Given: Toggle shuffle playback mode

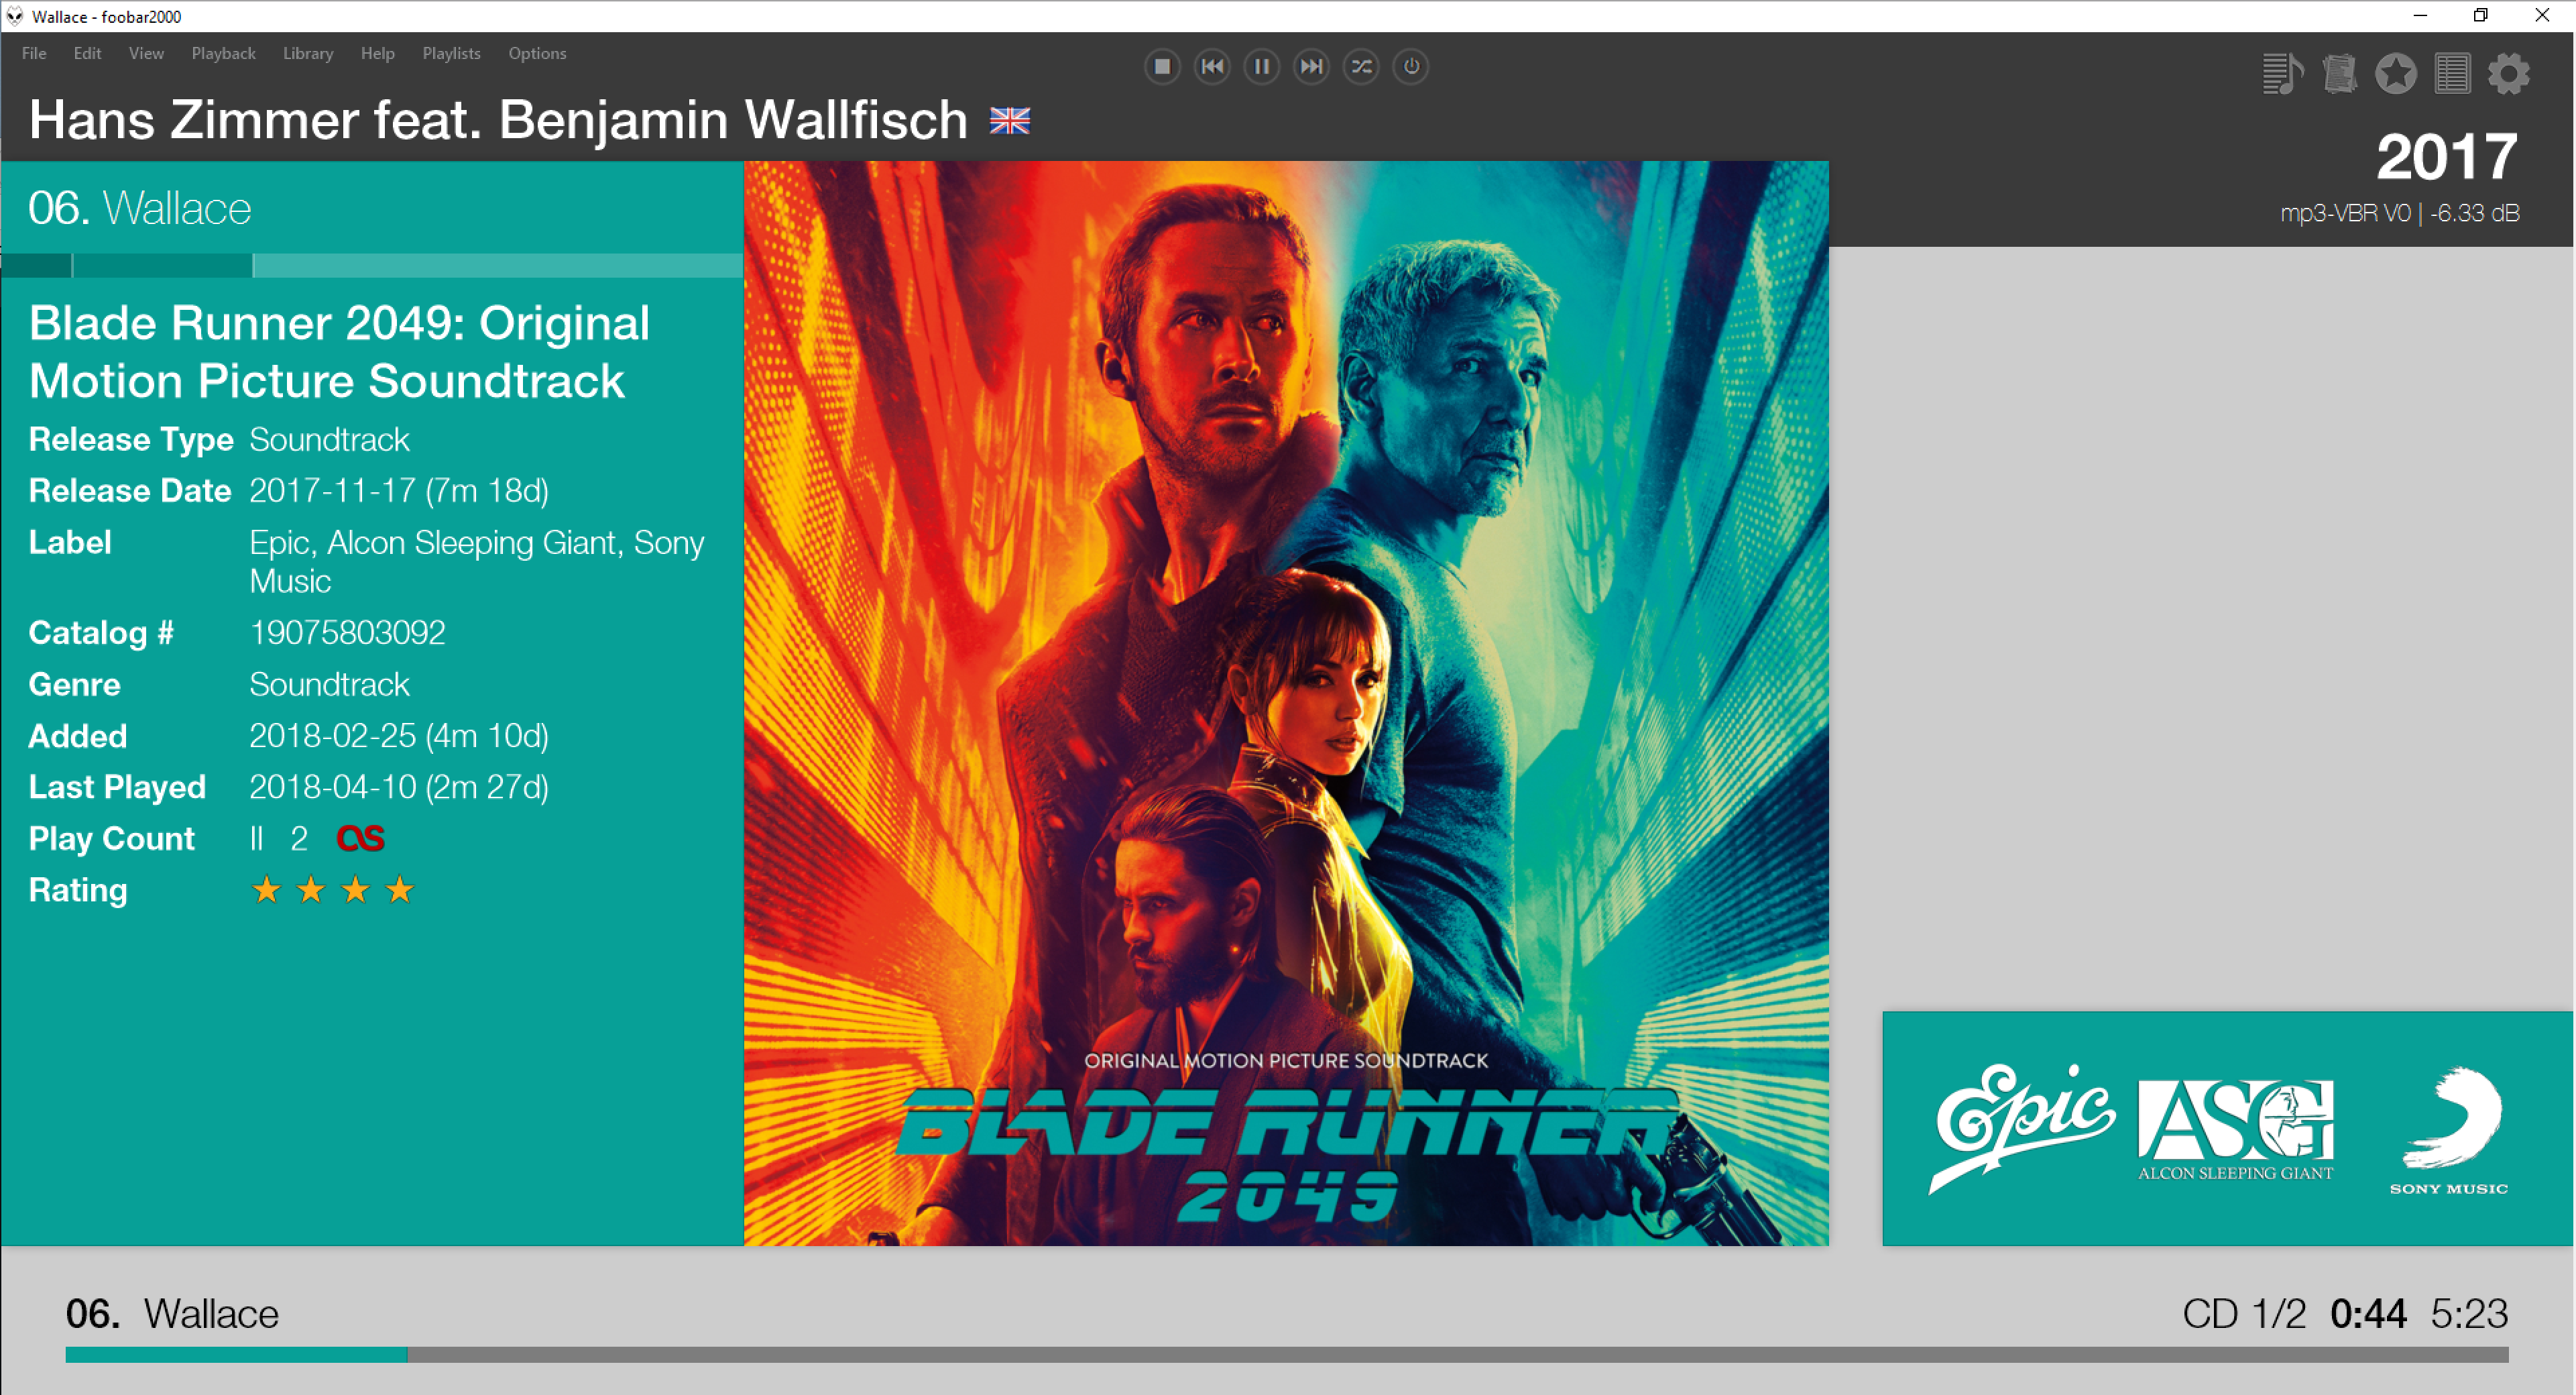Looking at the screenshot, I should click(1361, 67).
